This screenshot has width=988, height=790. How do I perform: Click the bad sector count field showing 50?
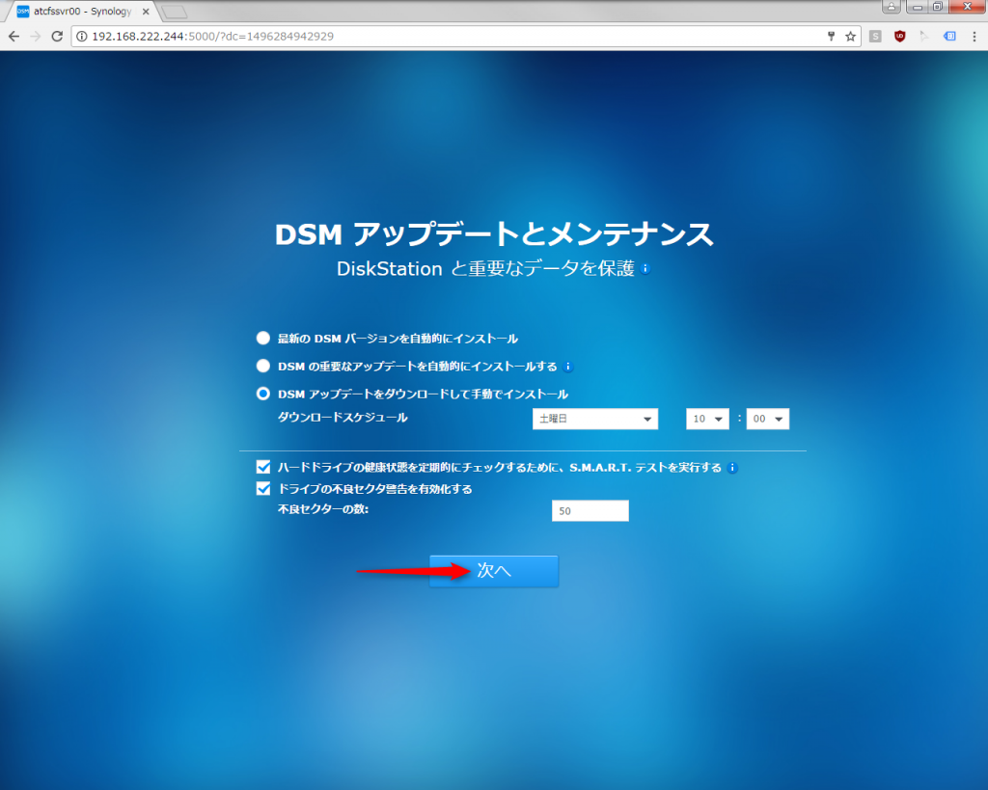[590, 511]
